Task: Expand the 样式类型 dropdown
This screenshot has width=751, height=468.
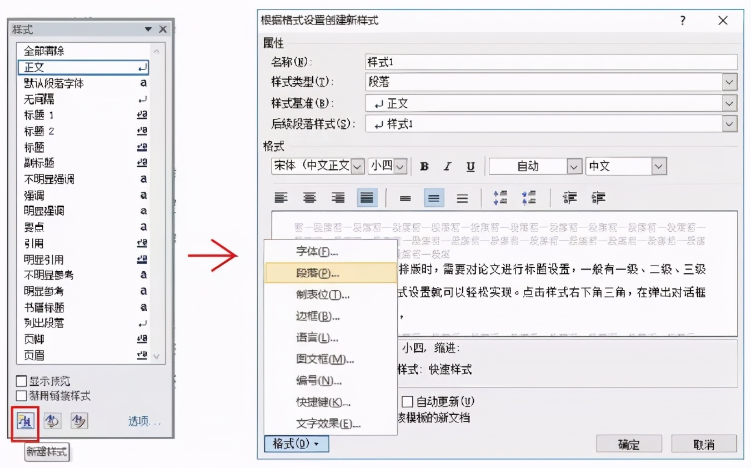Action: pyautogui.click(x=730, y=82)
